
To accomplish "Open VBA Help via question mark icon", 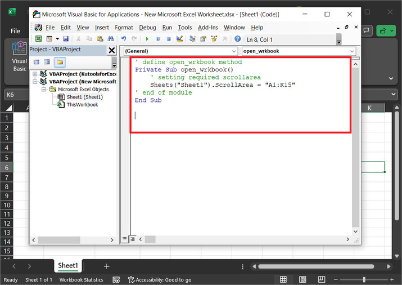I will (237, 39).
